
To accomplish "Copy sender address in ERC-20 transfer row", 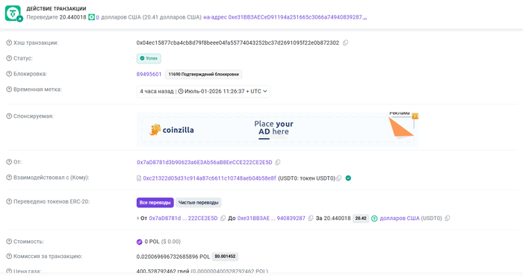I will pos(223,218).
